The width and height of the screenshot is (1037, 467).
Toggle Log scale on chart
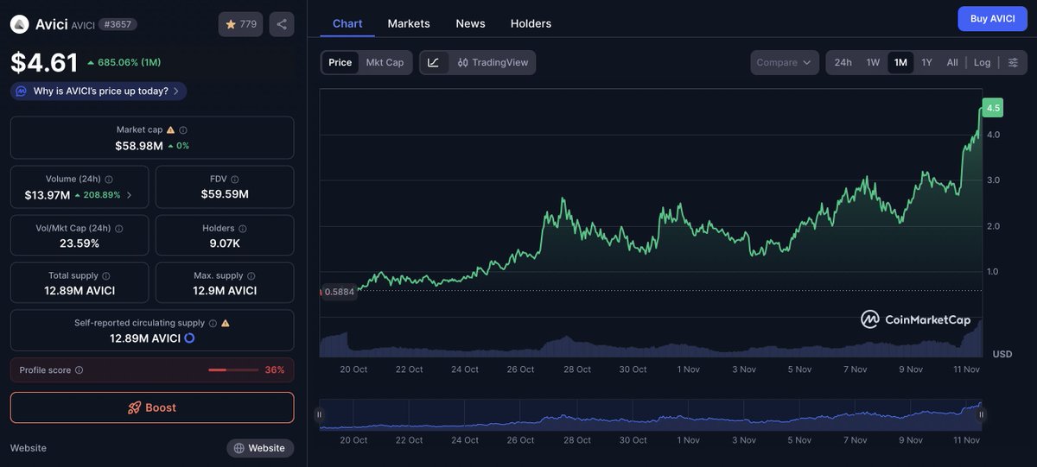click(983, 62)
